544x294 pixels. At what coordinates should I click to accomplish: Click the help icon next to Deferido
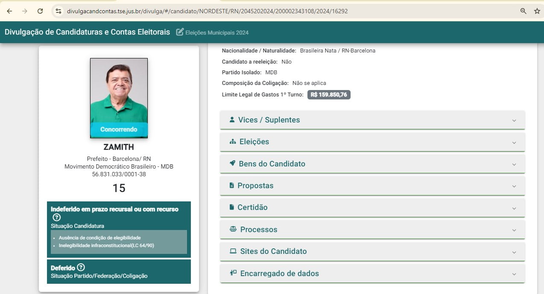tap(81, 268)
